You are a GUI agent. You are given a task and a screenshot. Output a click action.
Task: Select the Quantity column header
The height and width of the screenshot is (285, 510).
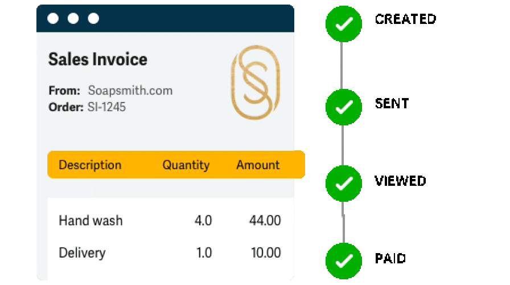click(x=186, y=165)
